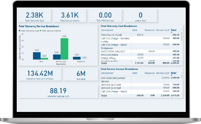Viewport: 201px width, 124px height.
Task: Click the 'Total Service Income Breakdown' table title
Action: pyautogui.click(x=119, y=69)
